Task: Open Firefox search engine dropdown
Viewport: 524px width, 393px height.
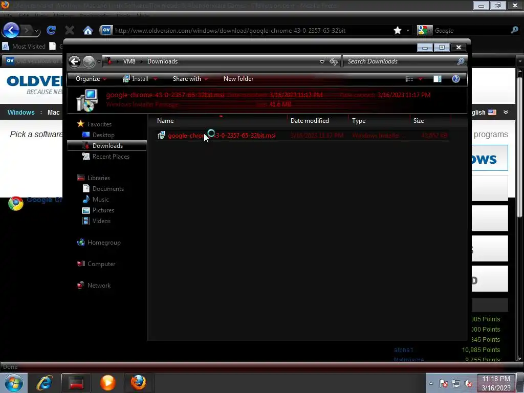Action: pos(425,30)
